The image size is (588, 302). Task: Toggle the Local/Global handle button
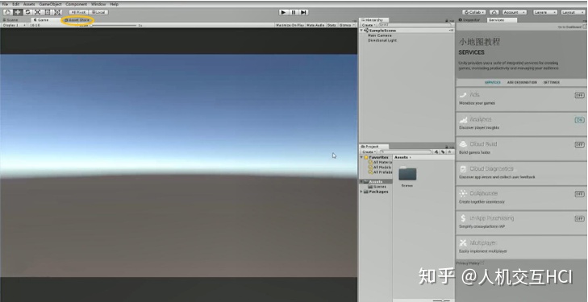pyautogui.click(x=98, y=12)
